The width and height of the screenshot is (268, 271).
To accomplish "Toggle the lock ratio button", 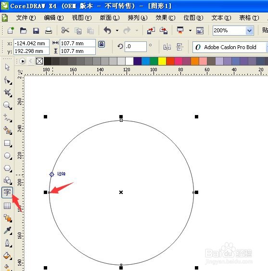I will pos(102,44).
